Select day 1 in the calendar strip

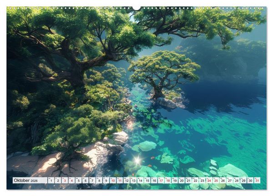click(x=51, y=181)
